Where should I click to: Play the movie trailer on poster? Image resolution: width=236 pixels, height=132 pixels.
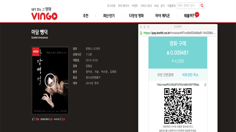(50, 81)
